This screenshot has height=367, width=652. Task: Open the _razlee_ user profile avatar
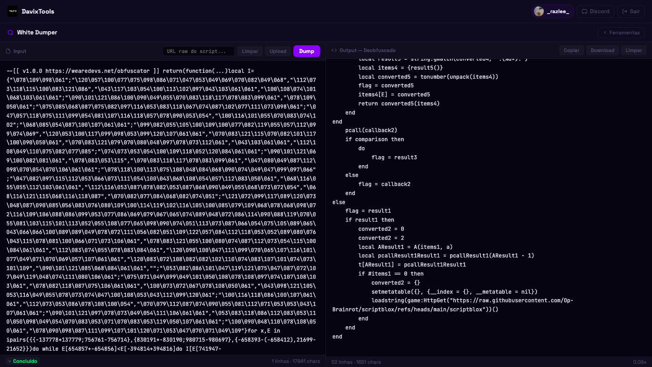coord(539,11)
